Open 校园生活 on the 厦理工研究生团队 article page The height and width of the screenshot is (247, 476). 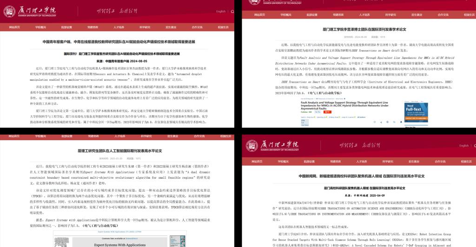[x=225, y=136]
